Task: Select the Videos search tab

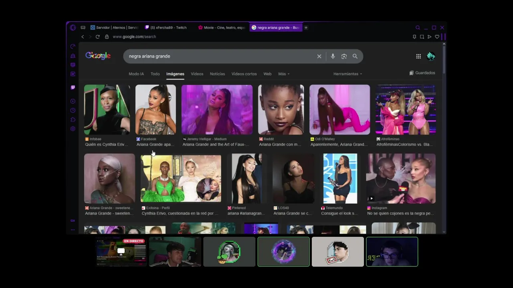Action: click(197, 74)
